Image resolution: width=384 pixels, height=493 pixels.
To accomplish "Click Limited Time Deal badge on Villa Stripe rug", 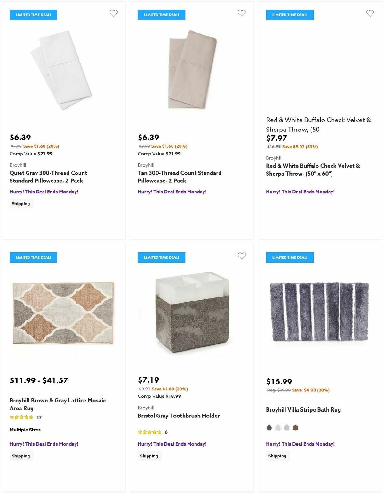I will (x=289, y=257).
